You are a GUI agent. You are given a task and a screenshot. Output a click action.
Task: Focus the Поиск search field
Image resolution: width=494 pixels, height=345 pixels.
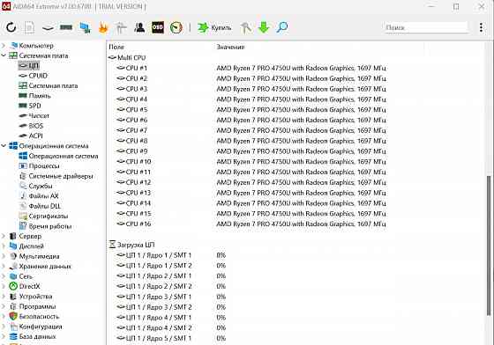tap(426, 27)
